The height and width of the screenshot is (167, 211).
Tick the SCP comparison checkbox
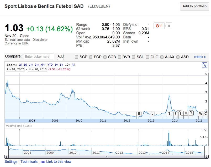(77, 57)
